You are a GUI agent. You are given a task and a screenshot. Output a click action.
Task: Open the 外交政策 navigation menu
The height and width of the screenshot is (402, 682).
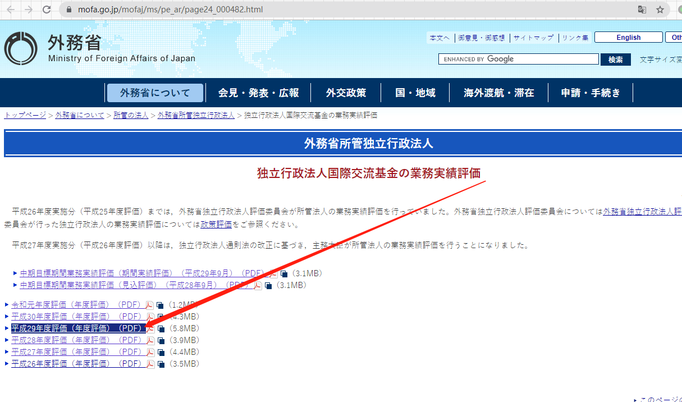pos(346,93)
